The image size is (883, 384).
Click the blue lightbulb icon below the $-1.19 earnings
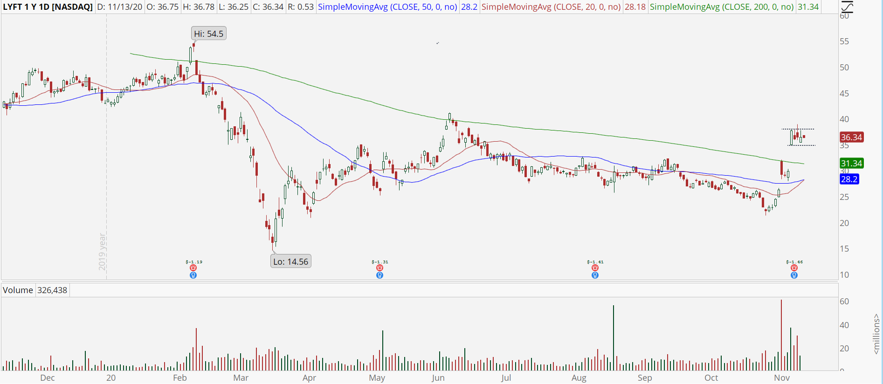[x=193, y=275]
